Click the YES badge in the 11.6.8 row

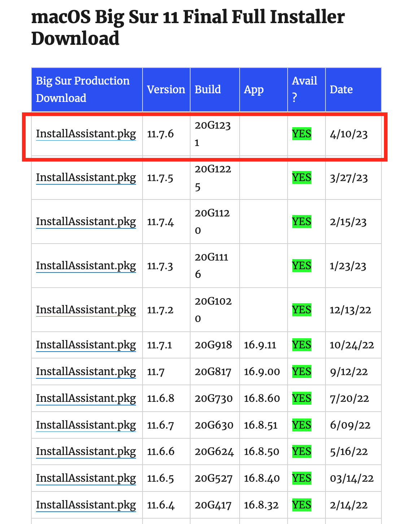(x=302, y=399)
